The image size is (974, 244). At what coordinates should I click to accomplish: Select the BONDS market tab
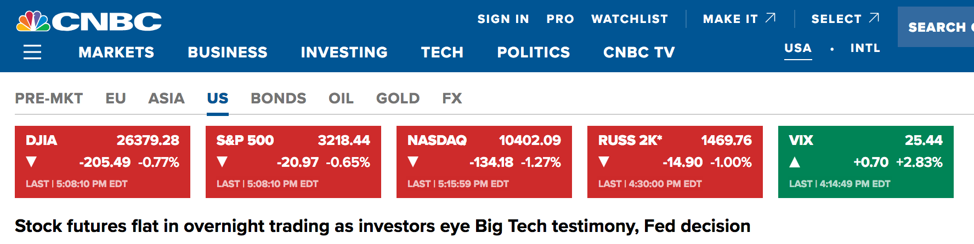point(278,98)
